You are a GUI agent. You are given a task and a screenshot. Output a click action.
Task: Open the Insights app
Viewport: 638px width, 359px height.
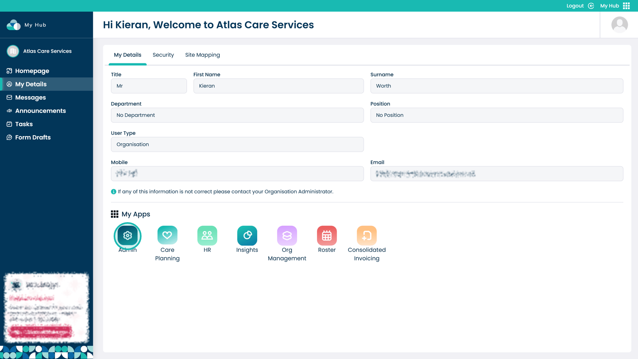247,236
